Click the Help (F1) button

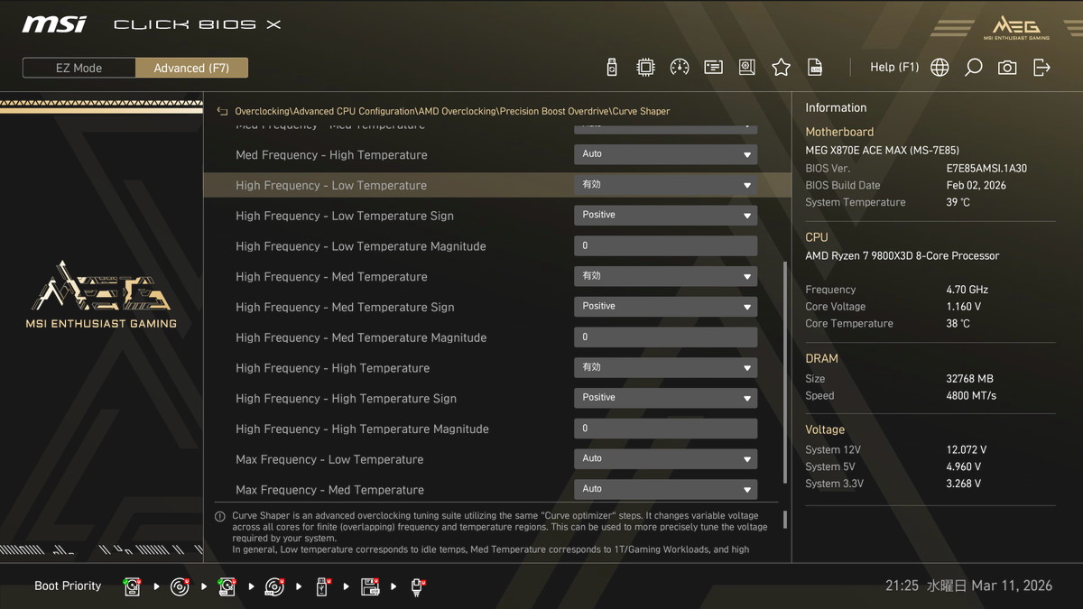pos(893,68)
